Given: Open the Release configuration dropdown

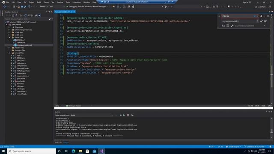Looking at the screenshot, I should [44, 7].
